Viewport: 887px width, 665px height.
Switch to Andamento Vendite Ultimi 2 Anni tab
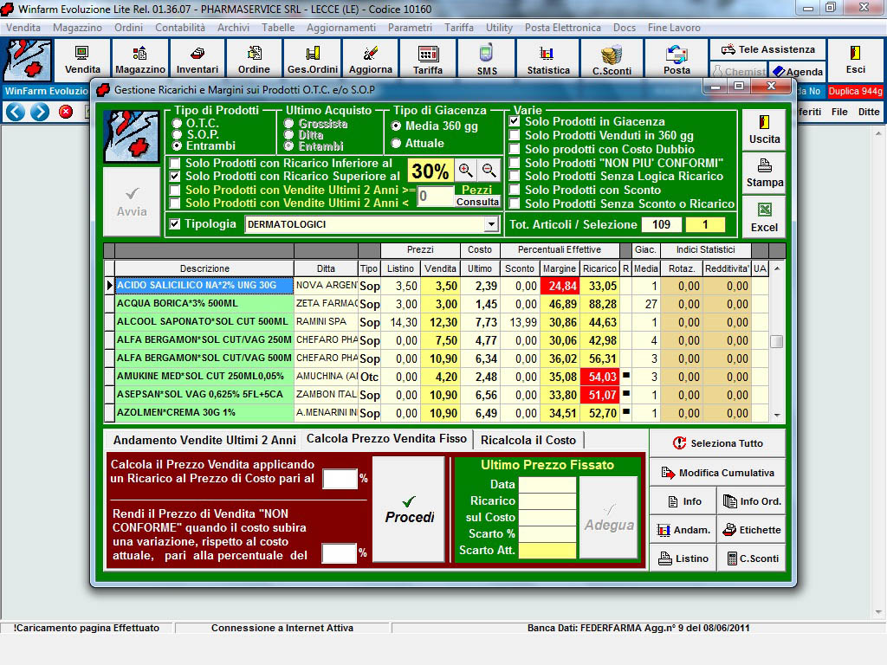[x=204, y=440]
